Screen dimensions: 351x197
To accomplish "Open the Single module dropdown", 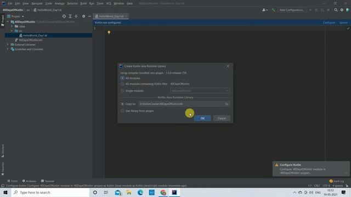I will point(200,91).
